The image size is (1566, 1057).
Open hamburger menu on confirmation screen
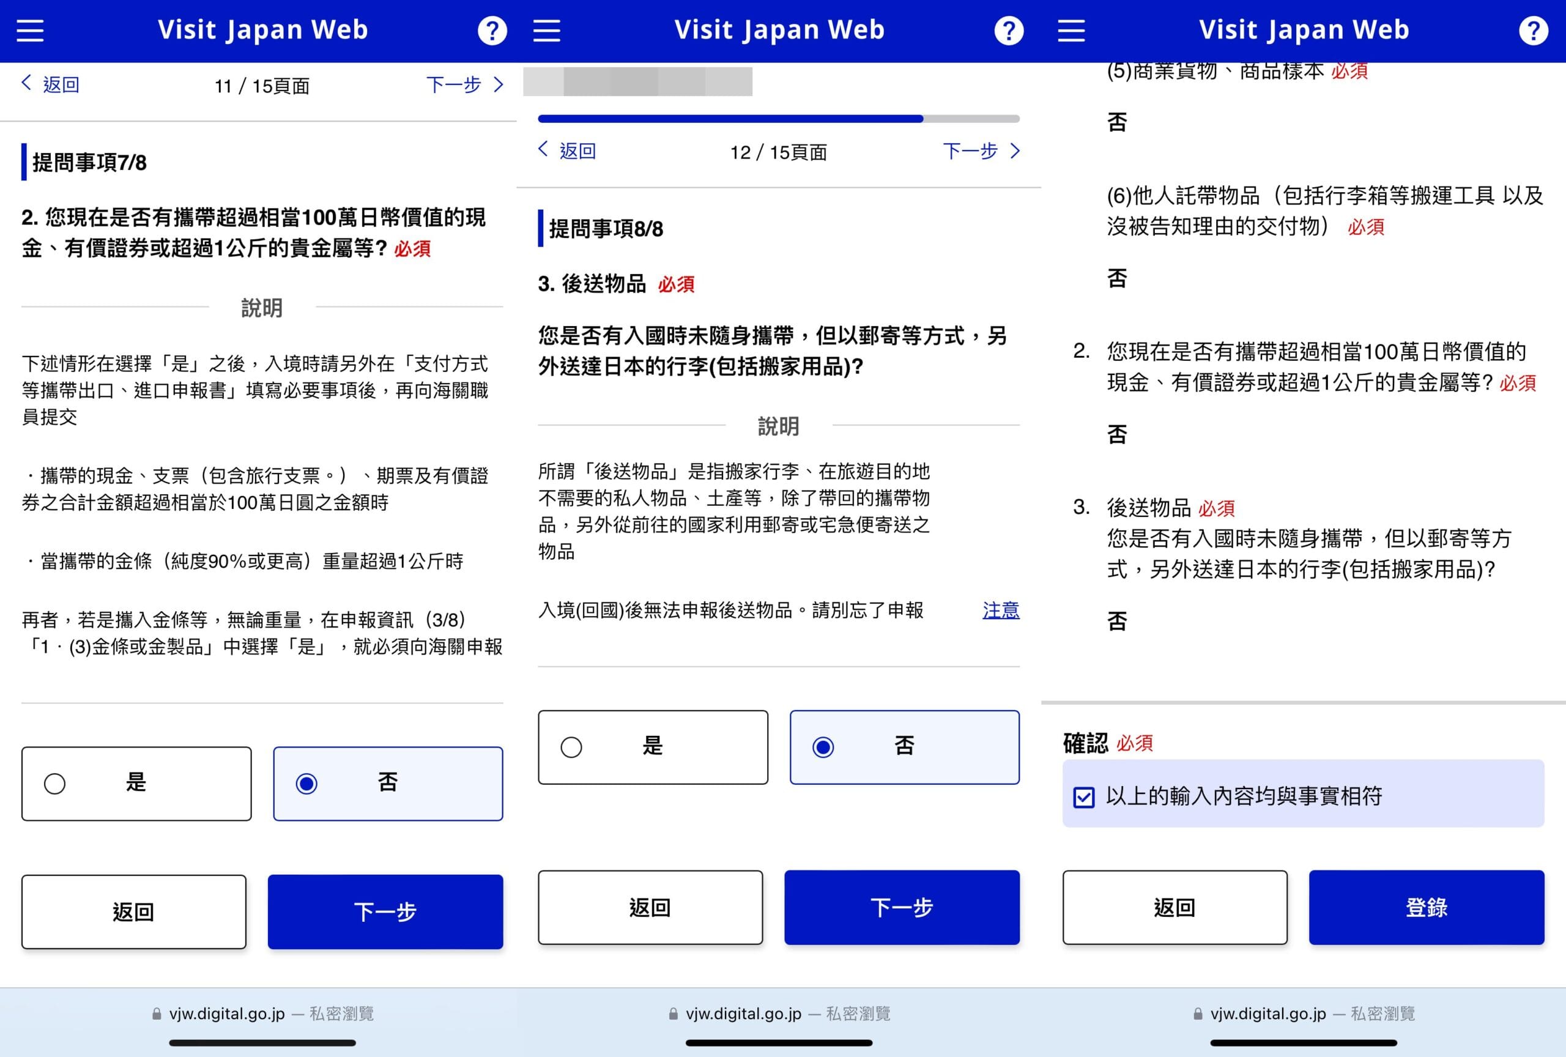(1071, 31)
